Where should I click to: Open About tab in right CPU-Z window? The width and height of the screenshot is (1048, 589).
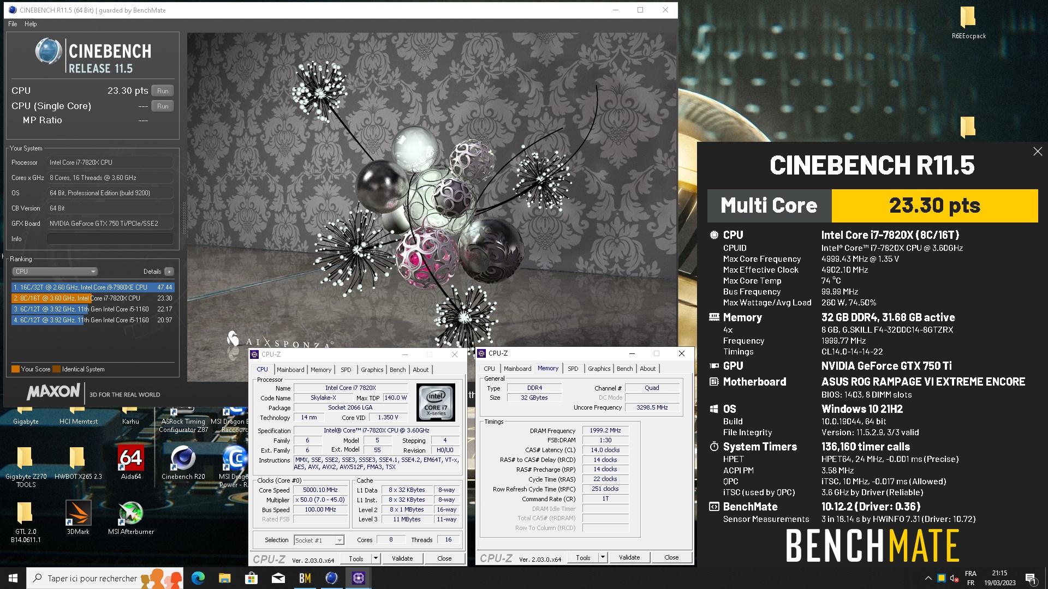648,369
